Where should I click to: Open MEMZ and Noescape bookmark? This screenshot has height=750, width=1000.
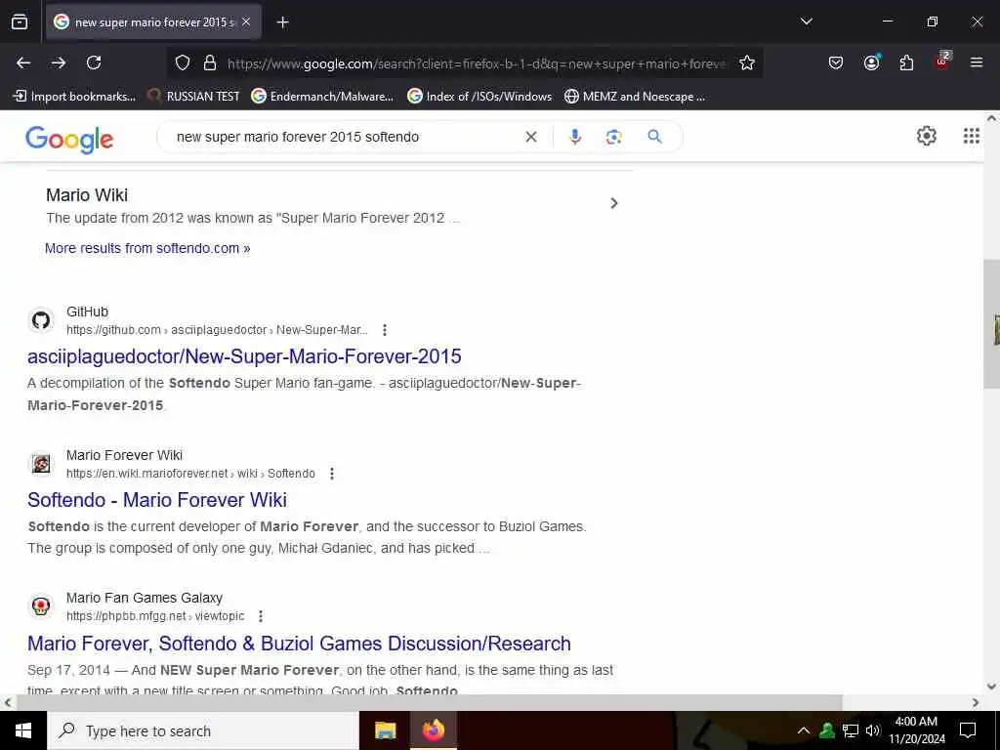(635, 97)
